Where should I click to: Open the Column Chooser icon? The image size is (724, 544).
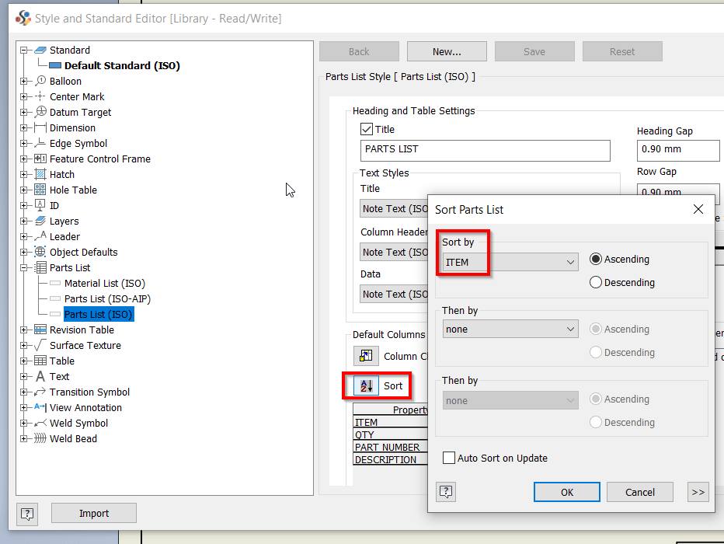point(365,356)
